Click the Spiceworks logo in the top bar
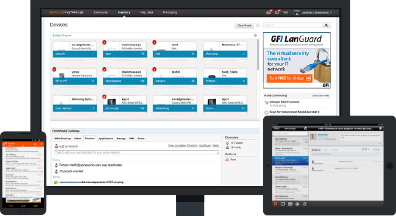Image resolution: width=396 pixels, height=216 pixels. pos(66,12)
